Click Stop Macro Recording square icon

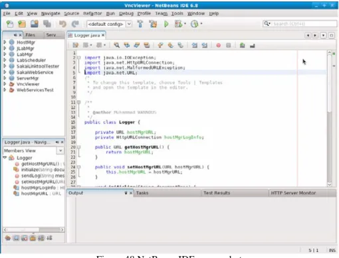(x=229, y=45)
